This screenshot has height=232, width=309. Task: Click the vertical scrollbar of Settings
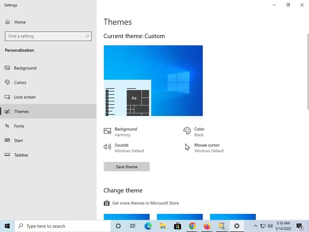308,72
